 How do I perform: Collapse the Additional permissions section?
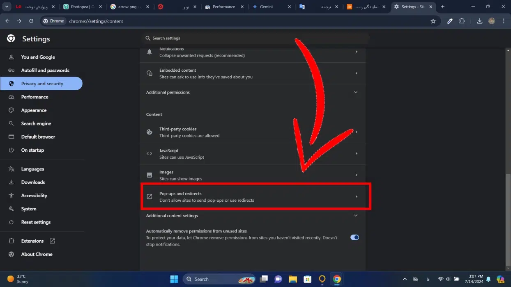[x=356, y=92]
